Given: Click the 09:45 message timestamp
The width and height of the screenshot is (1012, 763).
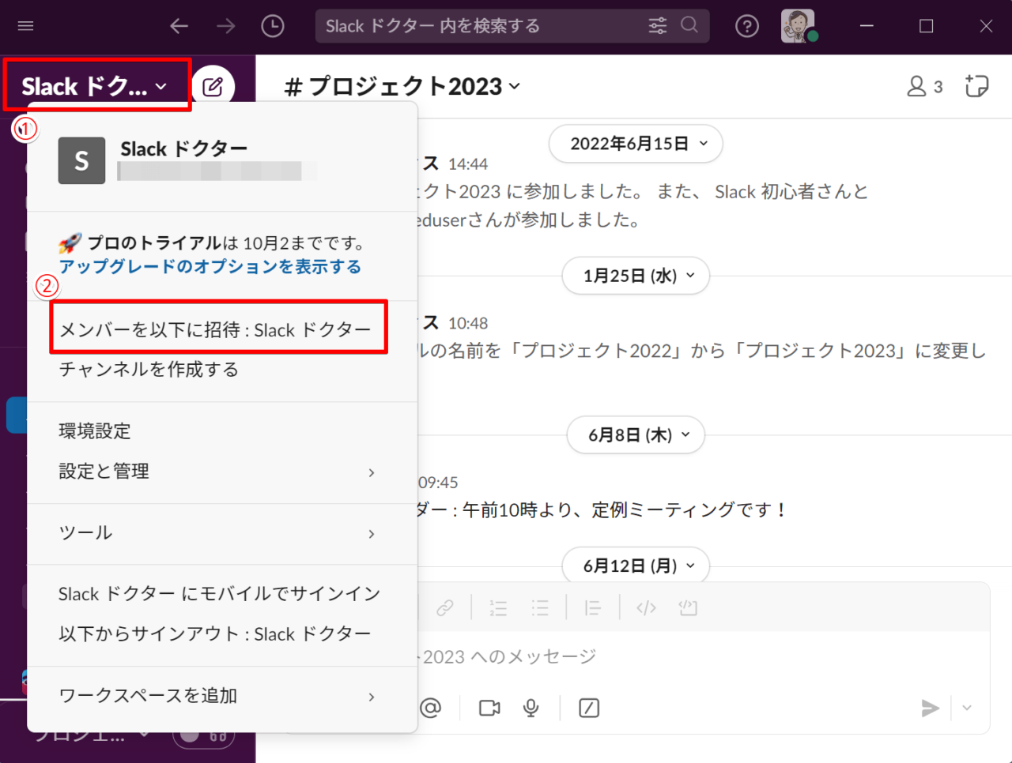Looking at the screenshot, I should 438,483.
